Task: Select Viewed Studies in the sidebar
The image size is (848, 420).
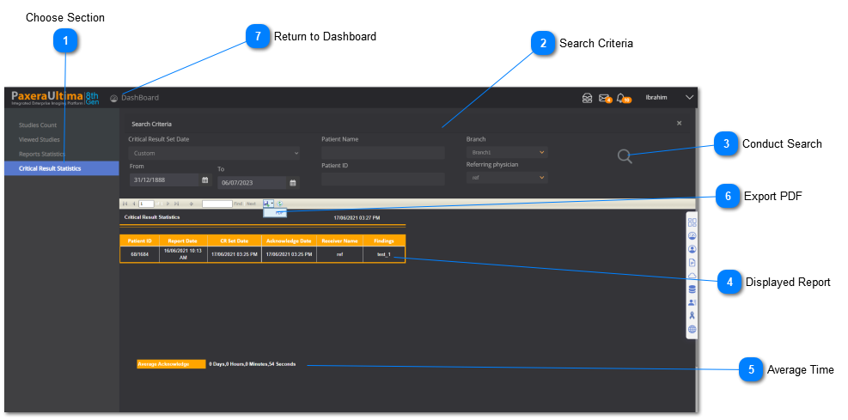Action: tap(40, 139)
